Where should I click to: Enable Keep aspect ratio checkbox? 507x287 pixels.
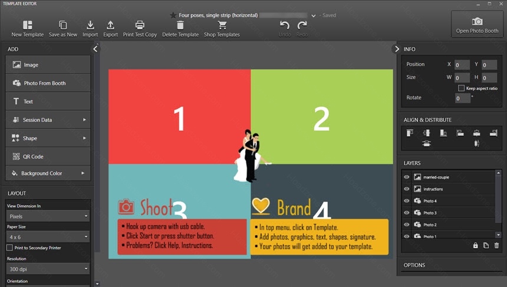pos(462,88)
